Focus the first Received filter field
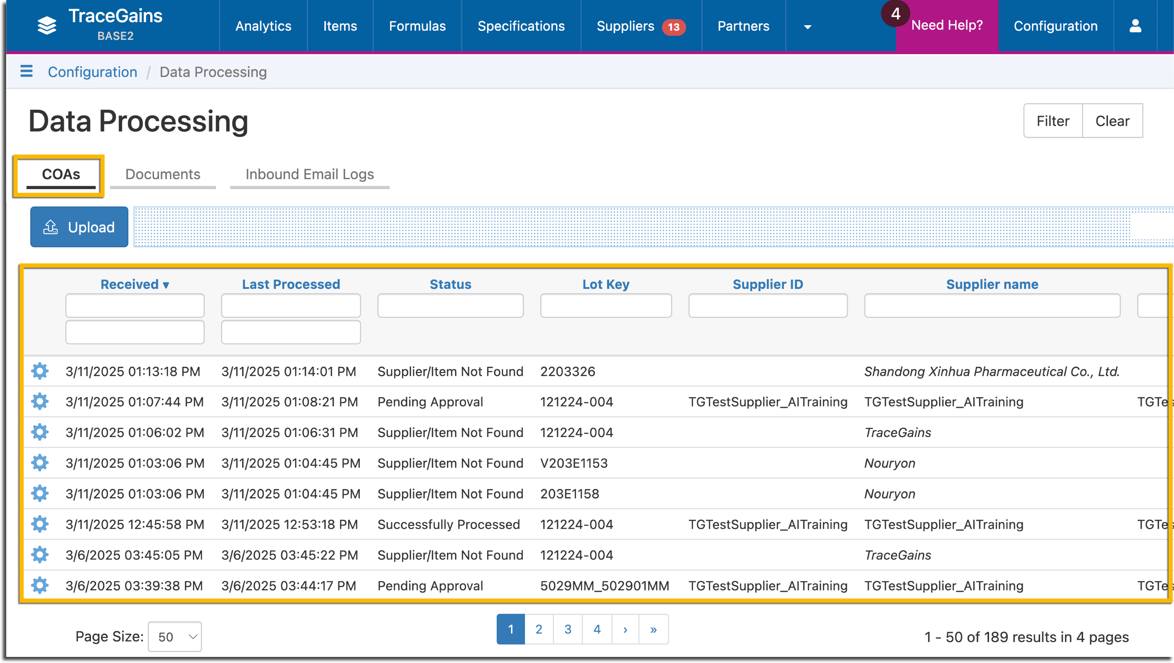This screenshot has width=1174, height=663. pos(135,305)
